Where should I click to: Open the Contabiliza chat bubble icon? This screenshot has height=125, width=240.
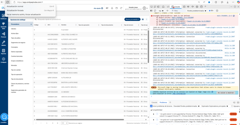pyautogui.click(x=4, y=117)
